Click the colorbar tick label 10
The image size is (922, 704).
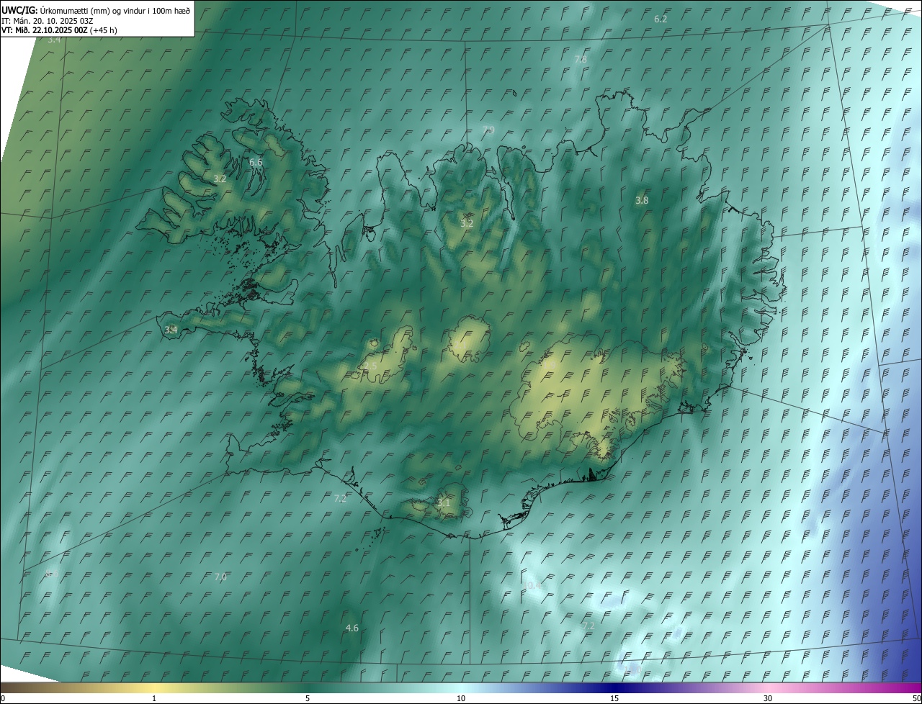(461, 698)
